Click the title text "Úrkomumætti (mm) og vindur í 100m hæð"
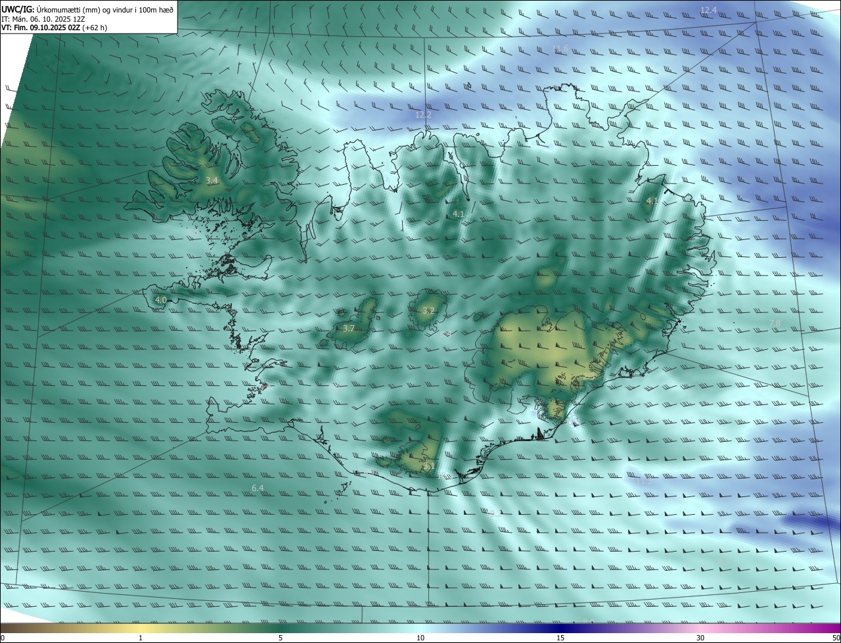 (104, 9)
